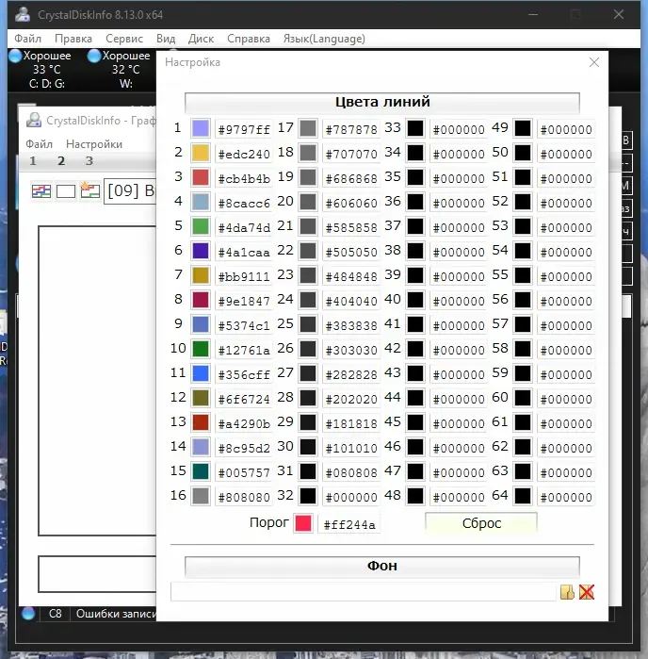Image resolution: width=648 pixels, height=659 pixels.
Task: Click the #9797ff color code field
Action: [244, 129]
